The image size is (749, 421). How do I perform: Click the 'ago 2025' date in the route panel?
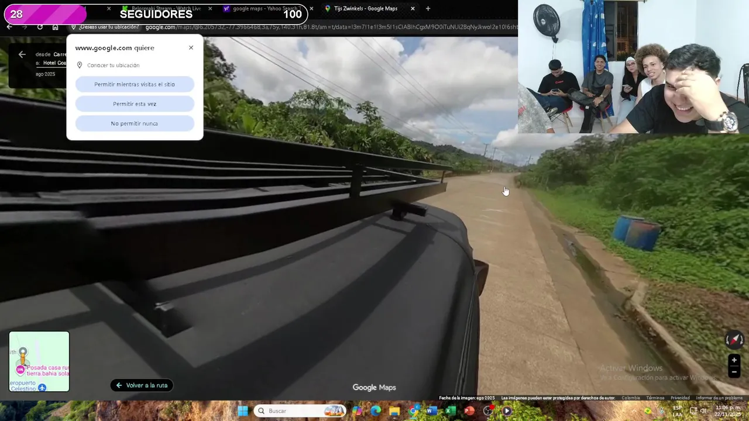tap(45, 74)
